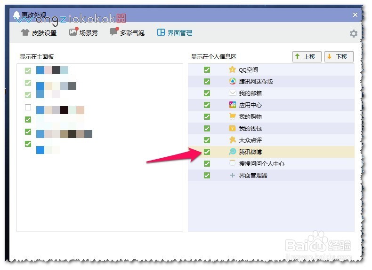The image size is (372, 270).
Task: Select the 我的邮箱 row label
Action: point(250,93)
